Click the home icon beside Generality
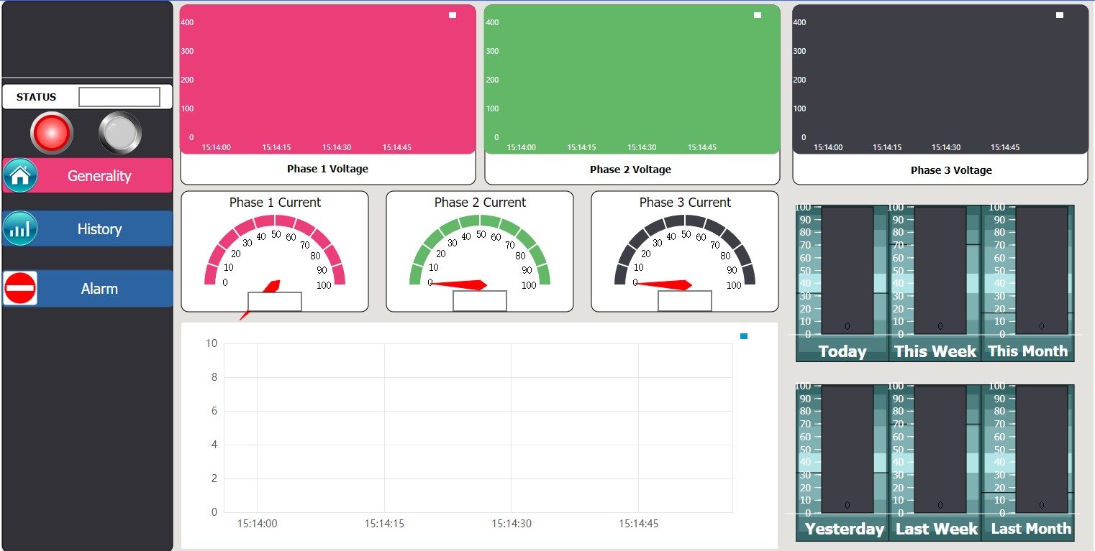Image resolution: width=1095 pixels, height=551 pixels. [20, 175]
